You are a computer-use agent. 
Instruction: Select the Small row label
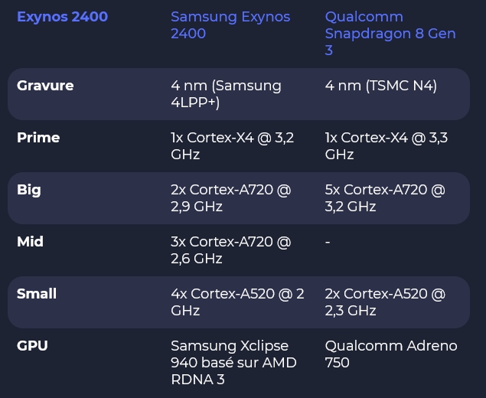click(x=37, y=294)
